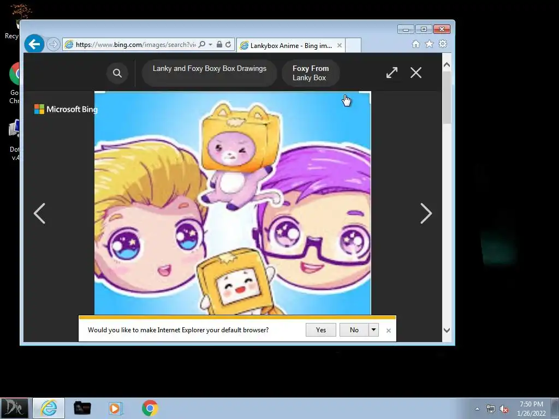Open a new blank tab
The image size is (559, 419).
click(x=353, y=45)
